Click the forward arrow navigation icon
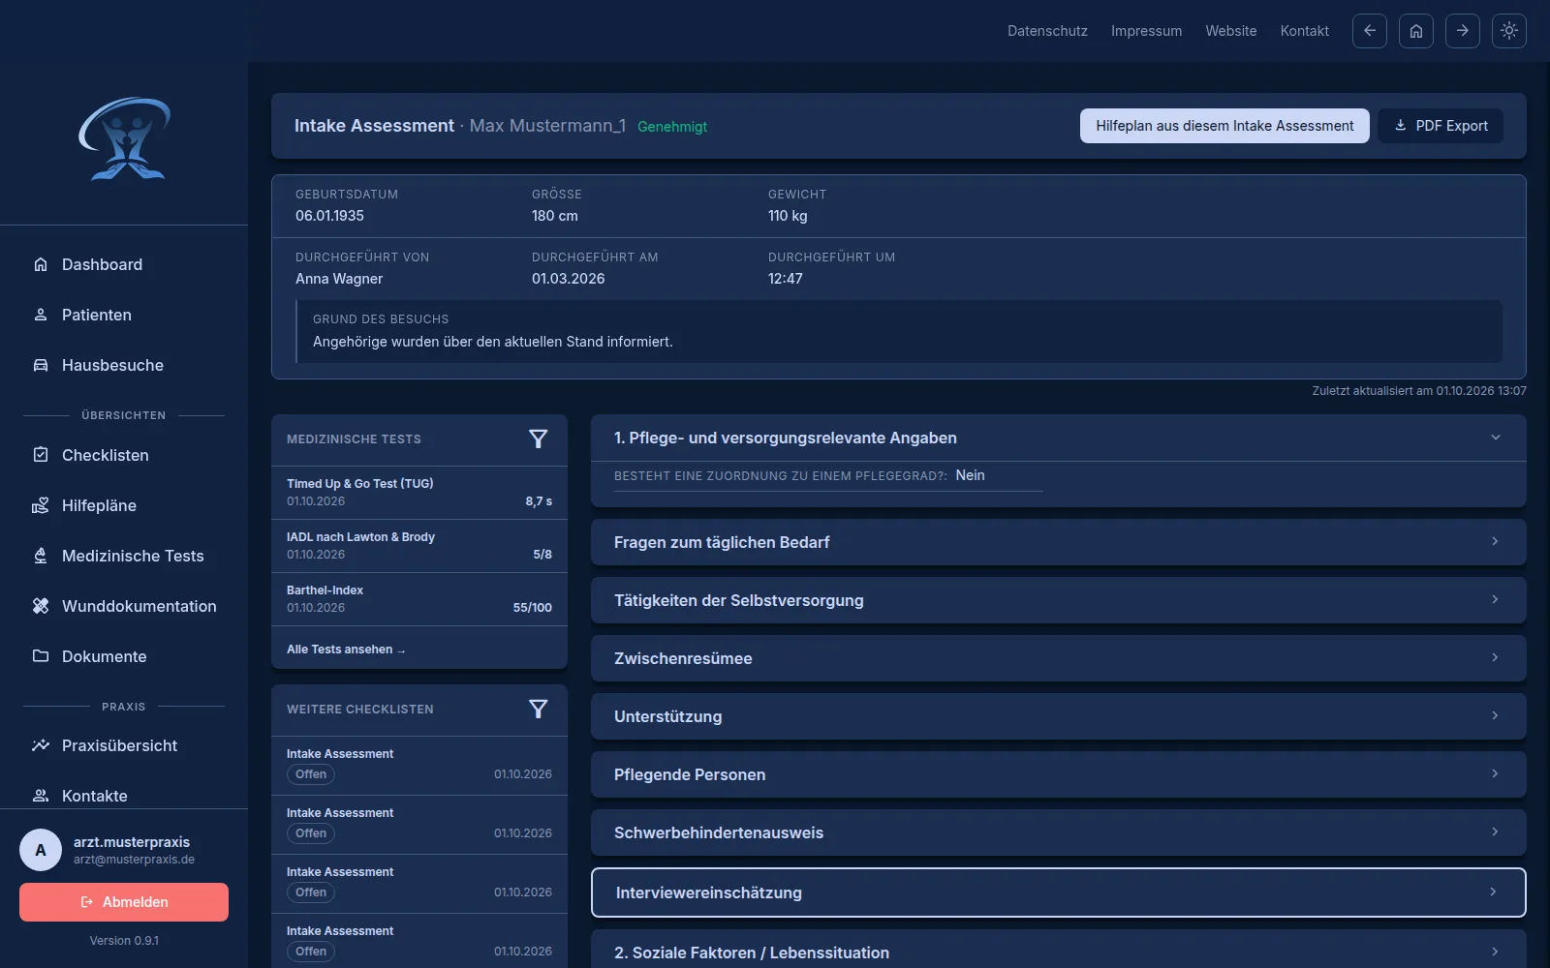Image resolution: width=1550 pixels, height=968 pixels. point(1463,31)
